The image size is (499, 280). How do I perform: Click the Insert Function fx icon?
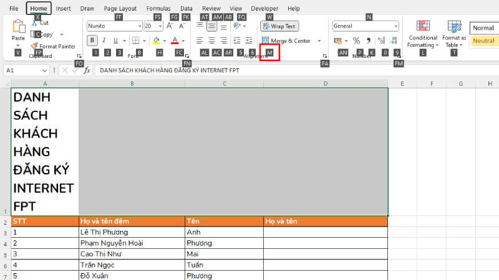pyautogui.click(x=87, y=70)
